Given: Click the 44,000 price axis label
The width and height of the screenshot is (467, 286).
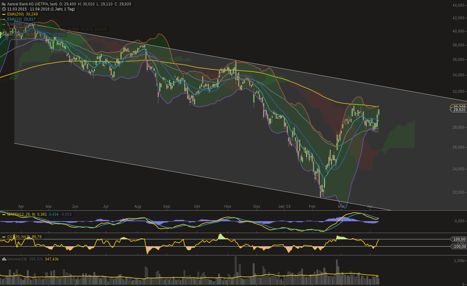Looking at the screenshot, I should 458,5.
